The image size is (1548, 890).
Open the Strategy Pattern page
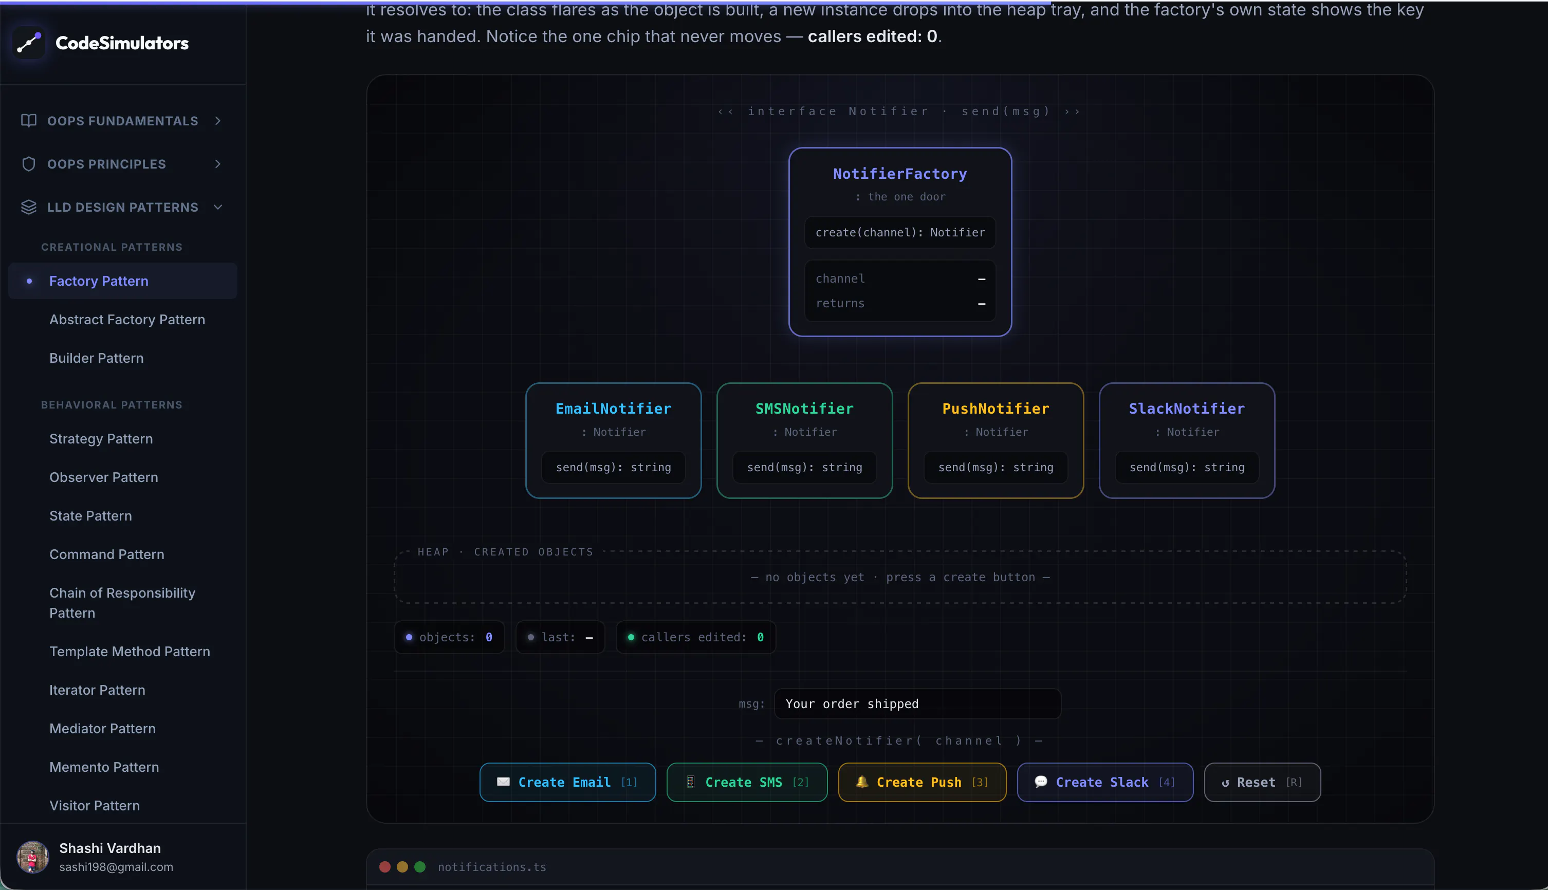pos(101,438)
